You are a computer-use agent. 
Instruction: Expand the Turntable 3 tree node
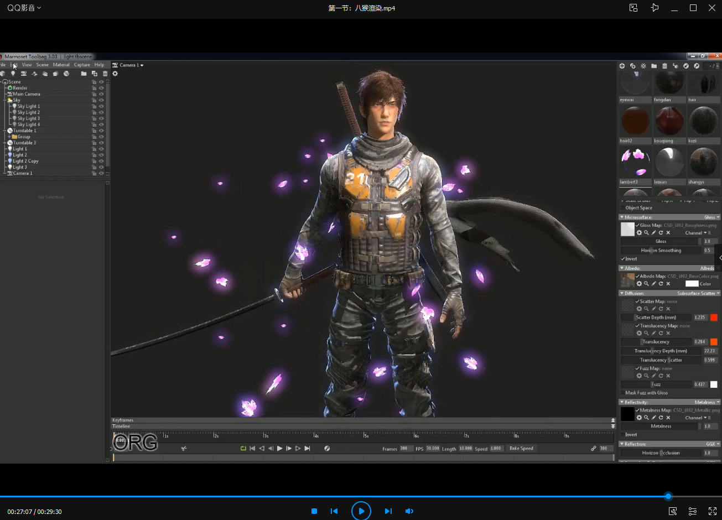click(x=5, y=143)
